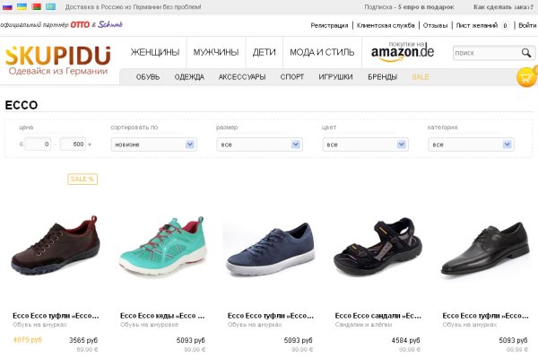Click the Войти login link
This screenshot has height=359, width=538.
tap(527, 25)
